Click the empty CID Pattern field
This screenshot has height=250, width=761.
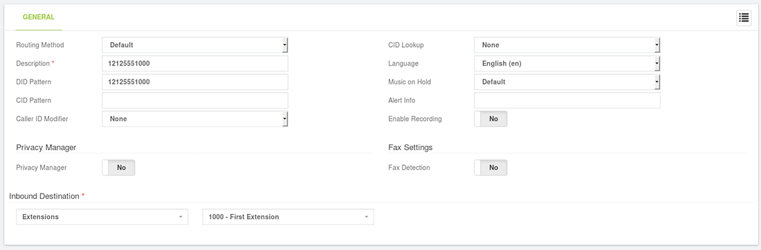point(195,100)
